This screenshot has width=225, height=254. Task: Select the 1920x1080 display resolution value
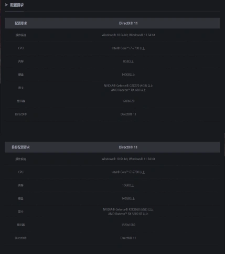tap(128, 225)
